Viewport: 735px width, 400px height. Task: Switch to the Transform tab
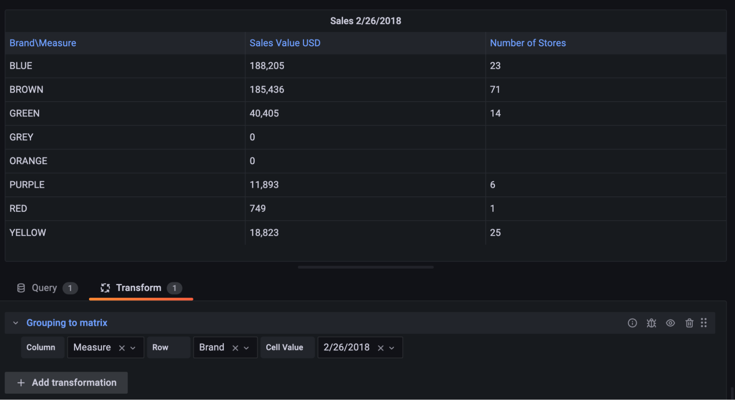point(138,288)
